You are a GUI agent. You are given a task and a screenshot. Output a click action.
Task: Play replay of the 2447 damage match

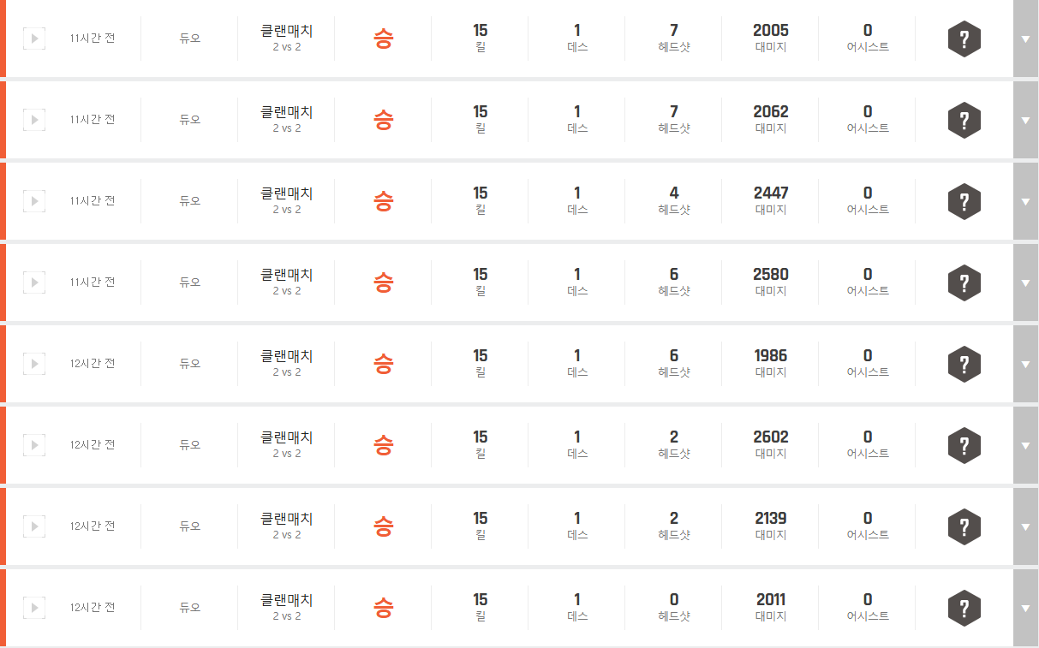tap(34, 201)
